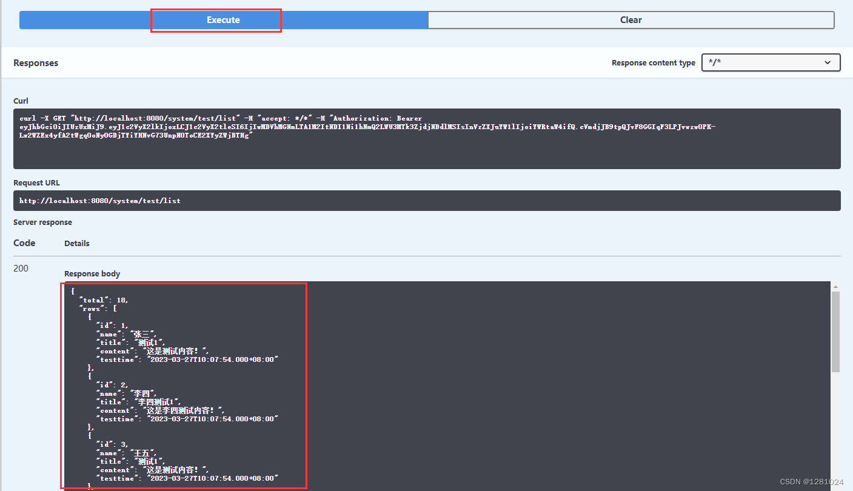Click the name 王五 line
This screenshot has width=853, height=491.
[x=127, y=453]
